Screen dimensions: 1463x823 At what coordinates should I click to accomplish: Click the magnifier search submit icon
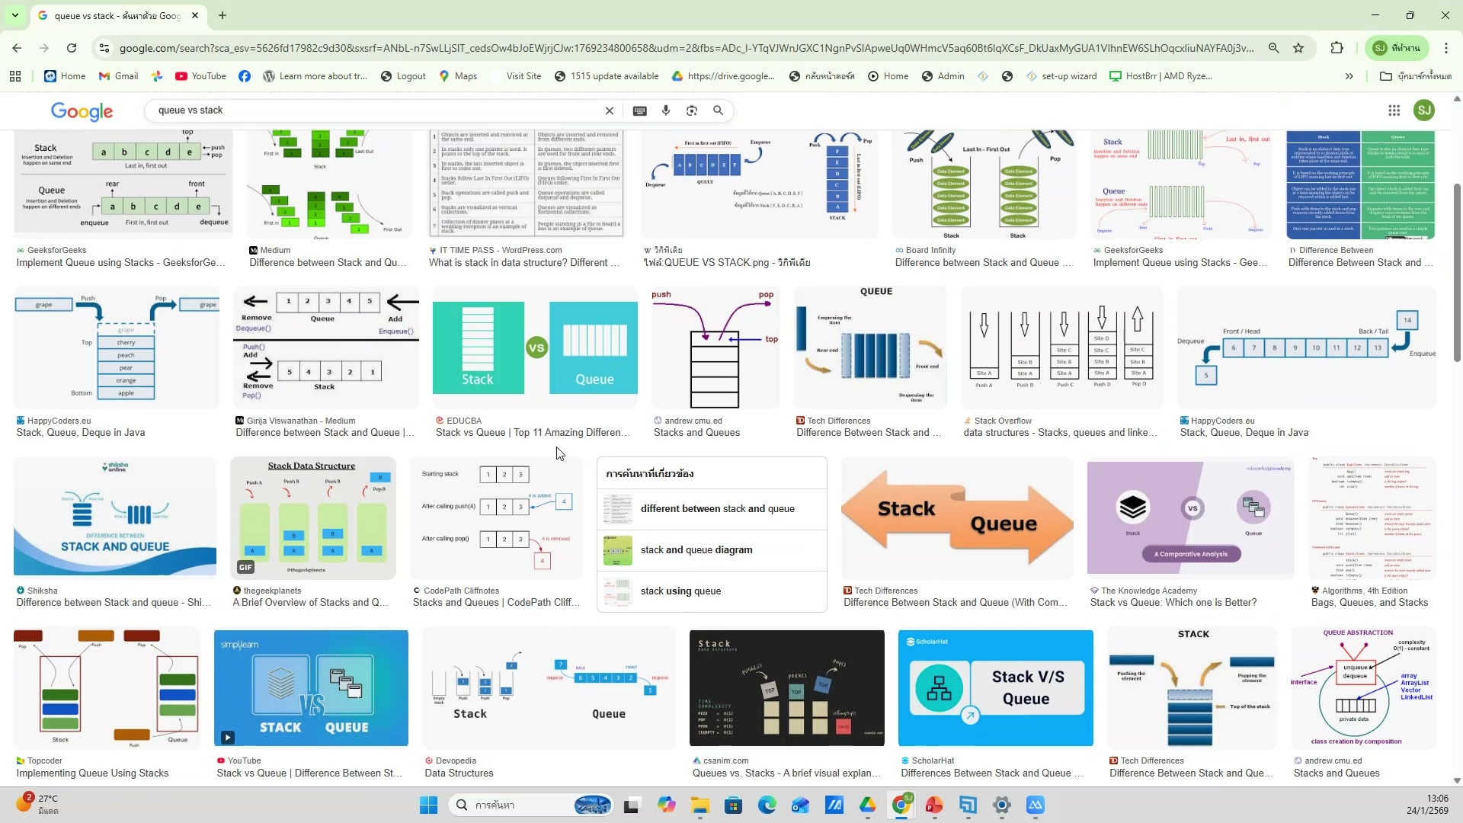(718, 110)
